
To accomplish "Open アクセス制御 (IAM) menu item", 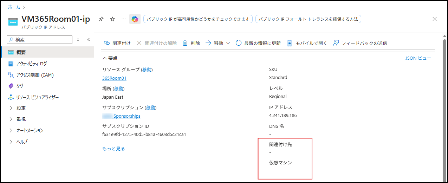I will tap(35, 75).
